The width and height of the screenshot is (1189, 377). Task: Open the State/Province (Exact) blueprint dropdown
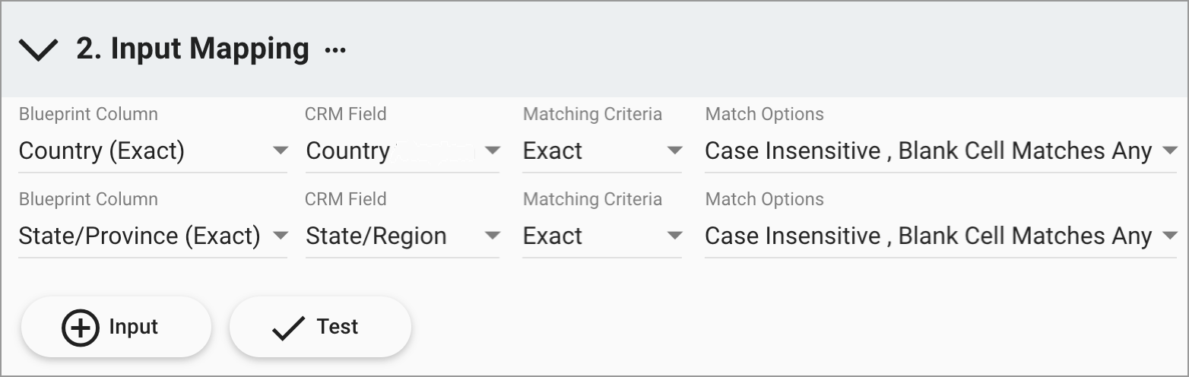tap(153, 236)
